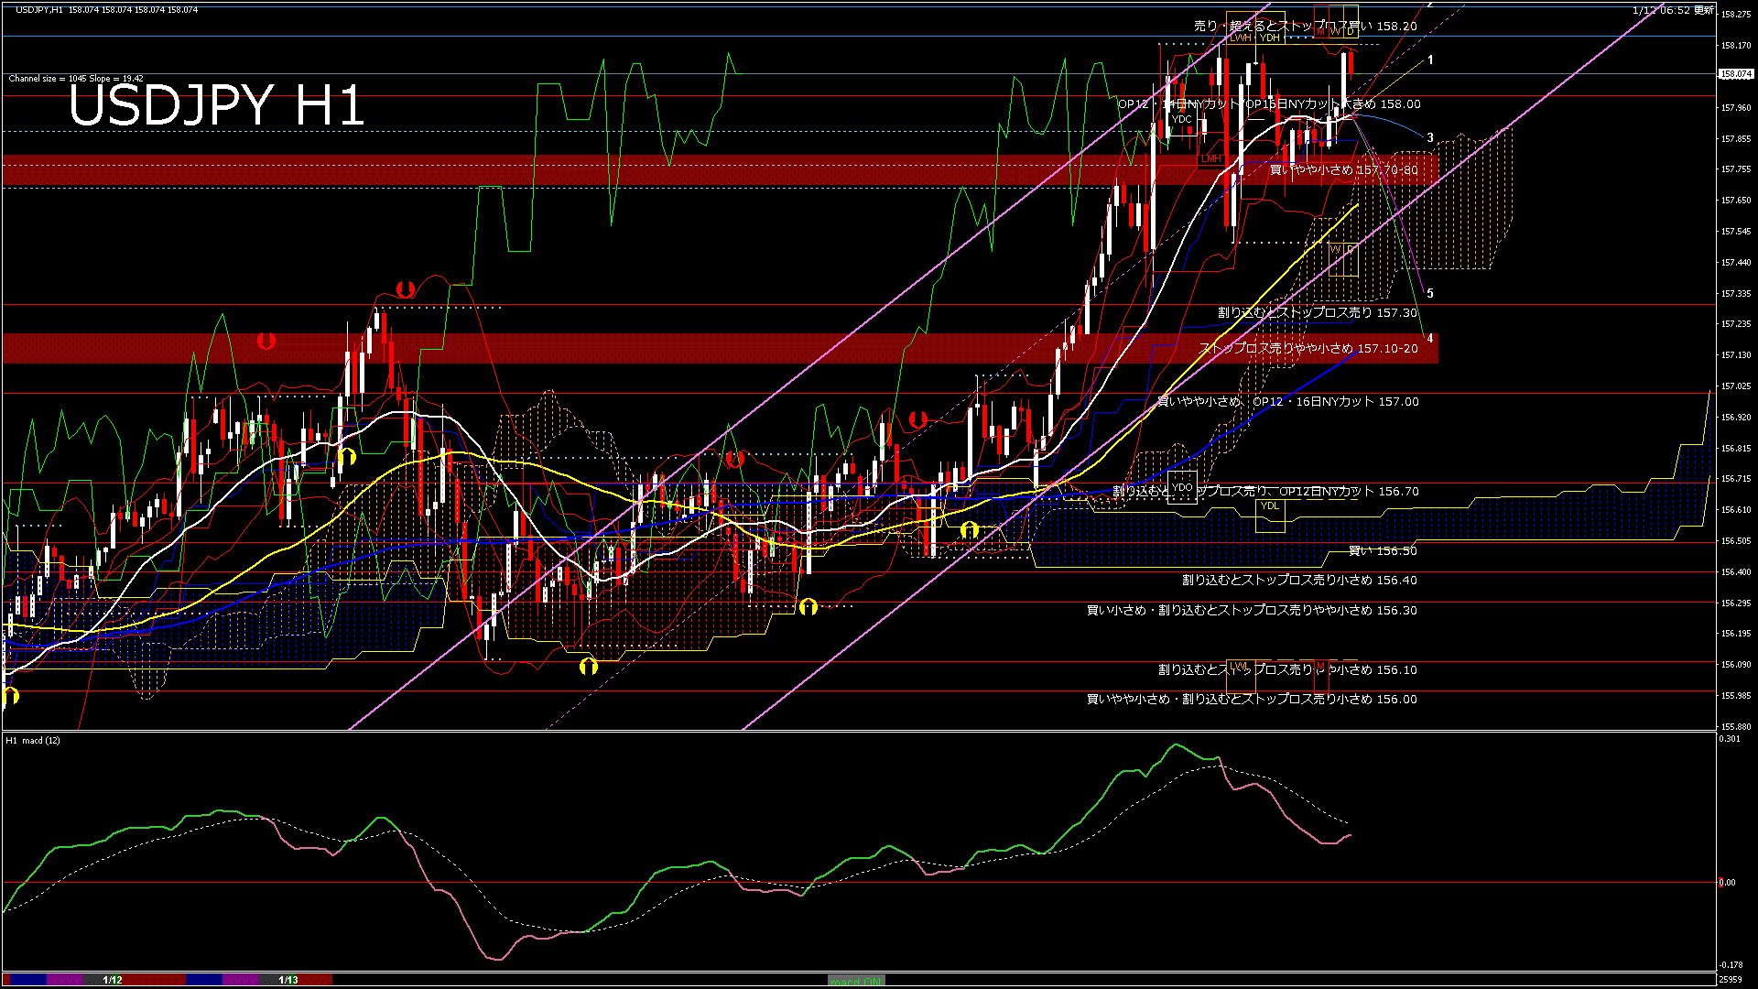The height and width of the screenshot is (989, 1758).
Task: Click the H1 macd (12) indicator label
Action: [x=33, y=741]
